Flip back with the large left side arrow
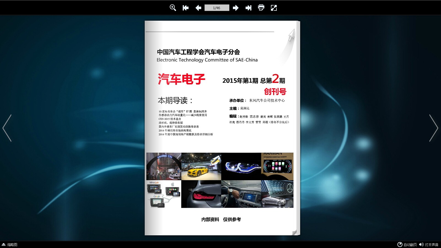 tap(7, 128)
